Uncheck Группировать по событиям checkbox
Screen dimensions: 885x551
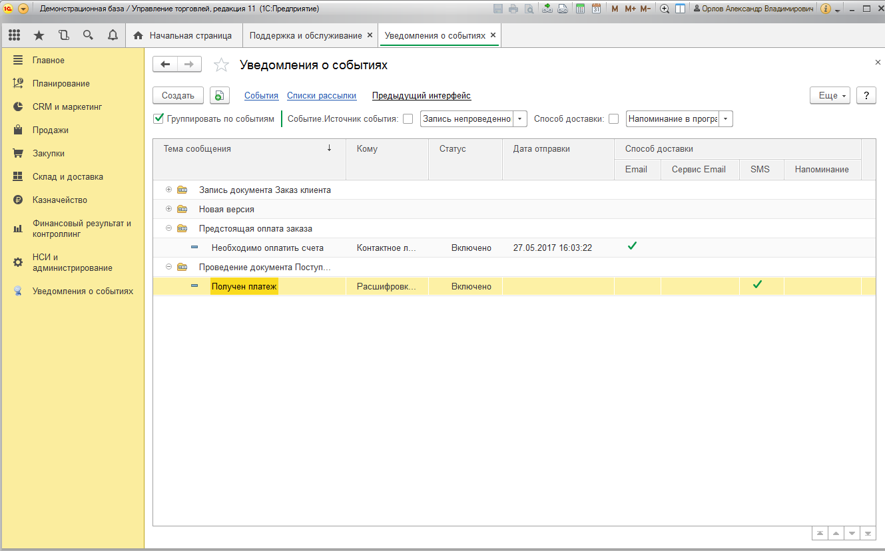pos(158,118)
